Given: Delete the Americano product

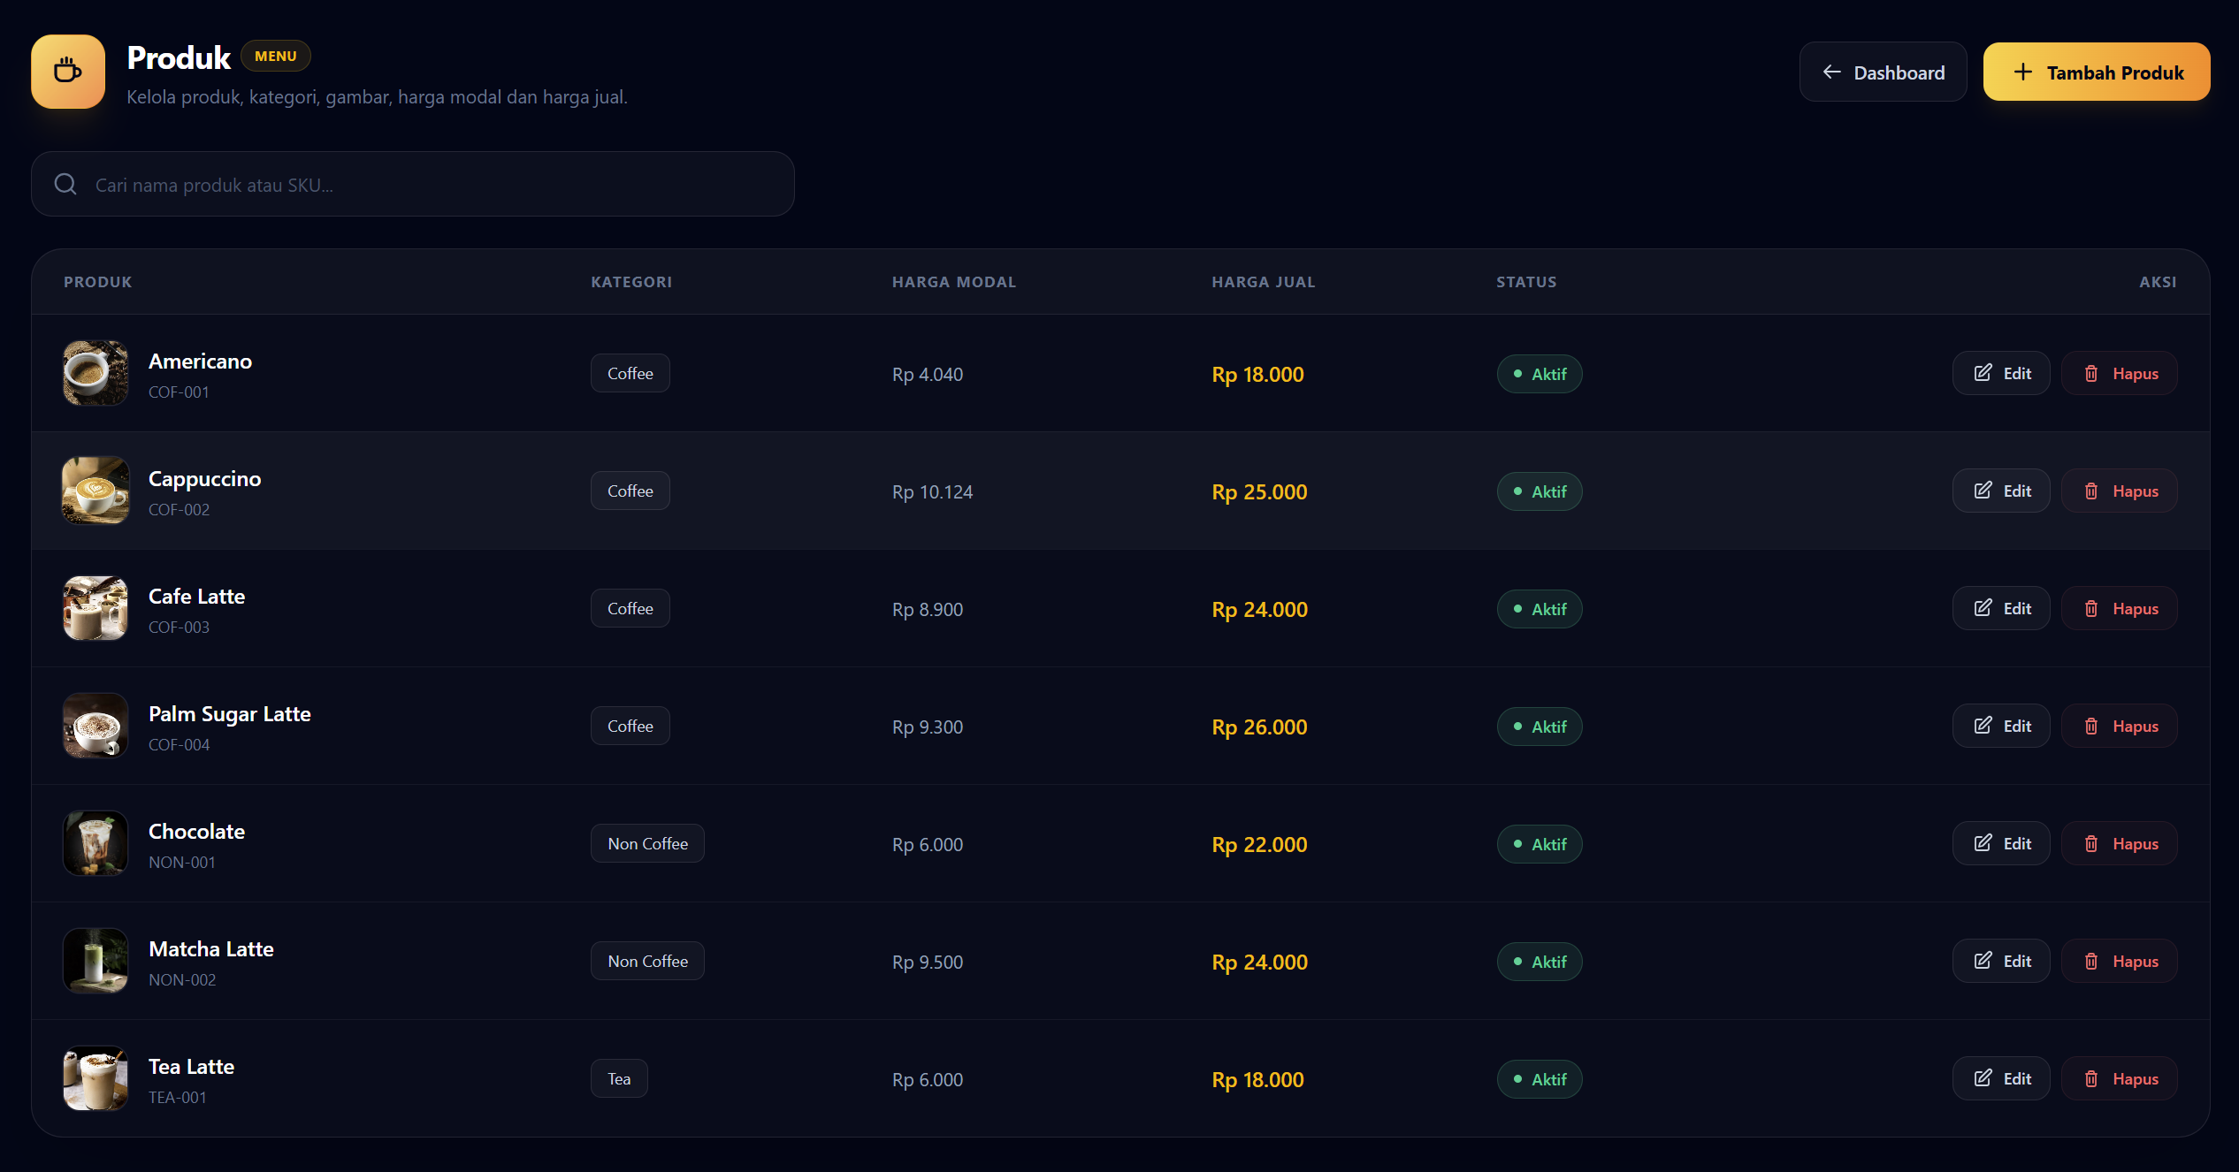Looking at the screenshot, I should 2119,374.
